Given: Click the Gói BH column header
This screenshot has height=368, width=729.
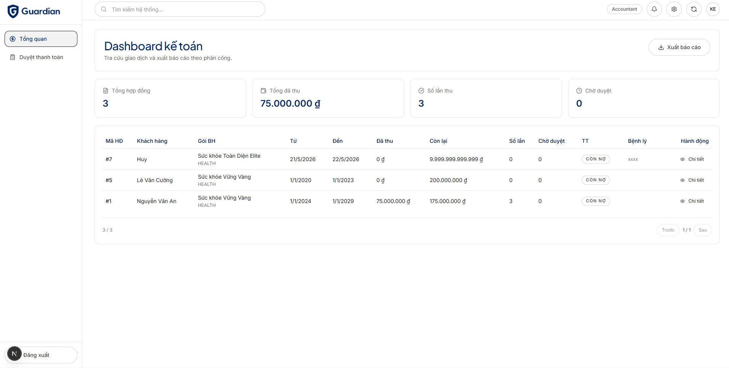Looking at the screenshot, I should point(207,141).
